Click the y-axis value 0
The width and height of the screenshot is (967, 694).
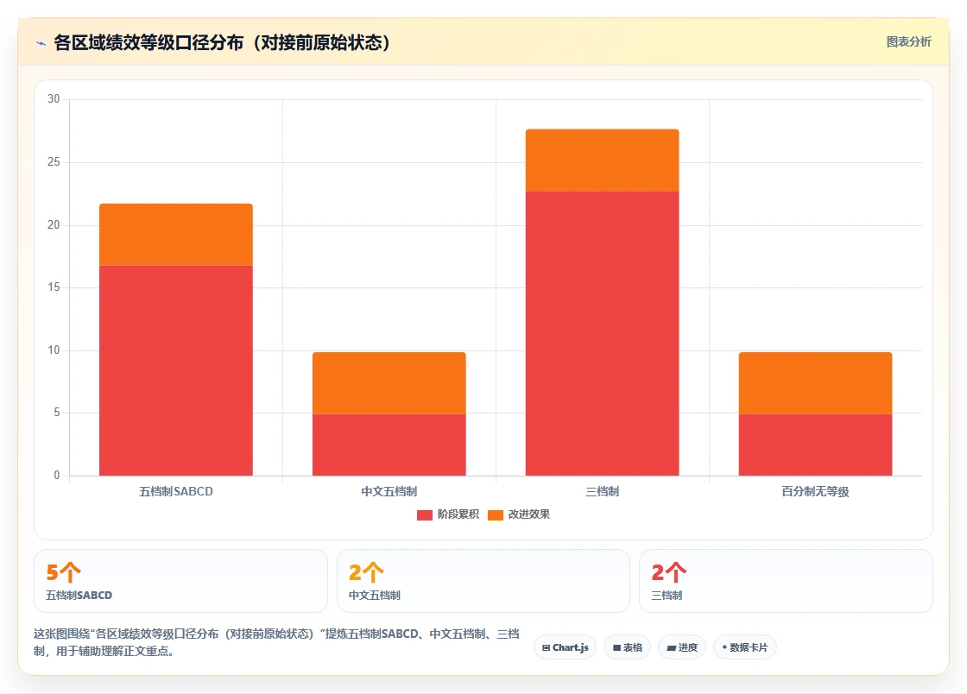(x=57, y=476)
